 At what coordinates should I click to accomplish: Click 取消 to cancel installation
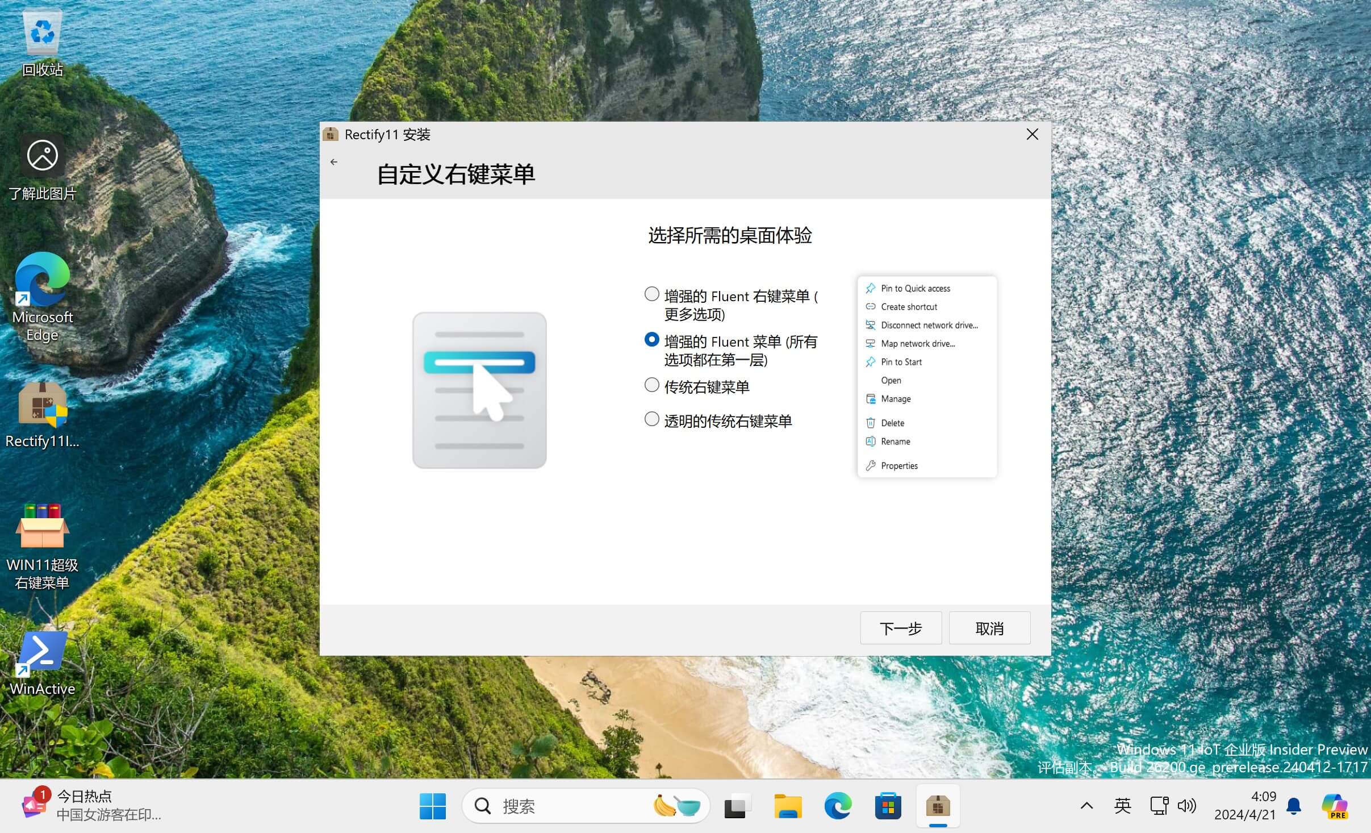pos(989,628)
